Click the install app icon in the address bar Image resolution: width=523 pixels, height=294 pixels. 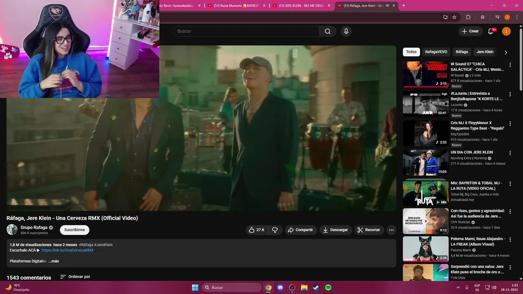[445, 17]
